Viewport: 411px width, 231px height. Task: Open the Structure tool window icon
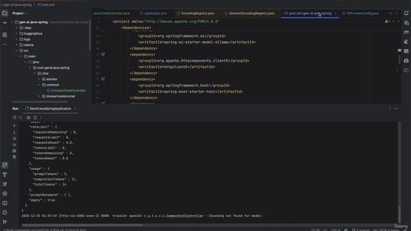click(x=4, y=35)
